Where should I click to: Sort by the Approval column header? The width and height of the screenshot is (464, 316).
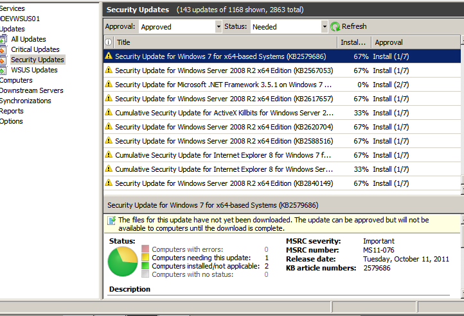416,42
